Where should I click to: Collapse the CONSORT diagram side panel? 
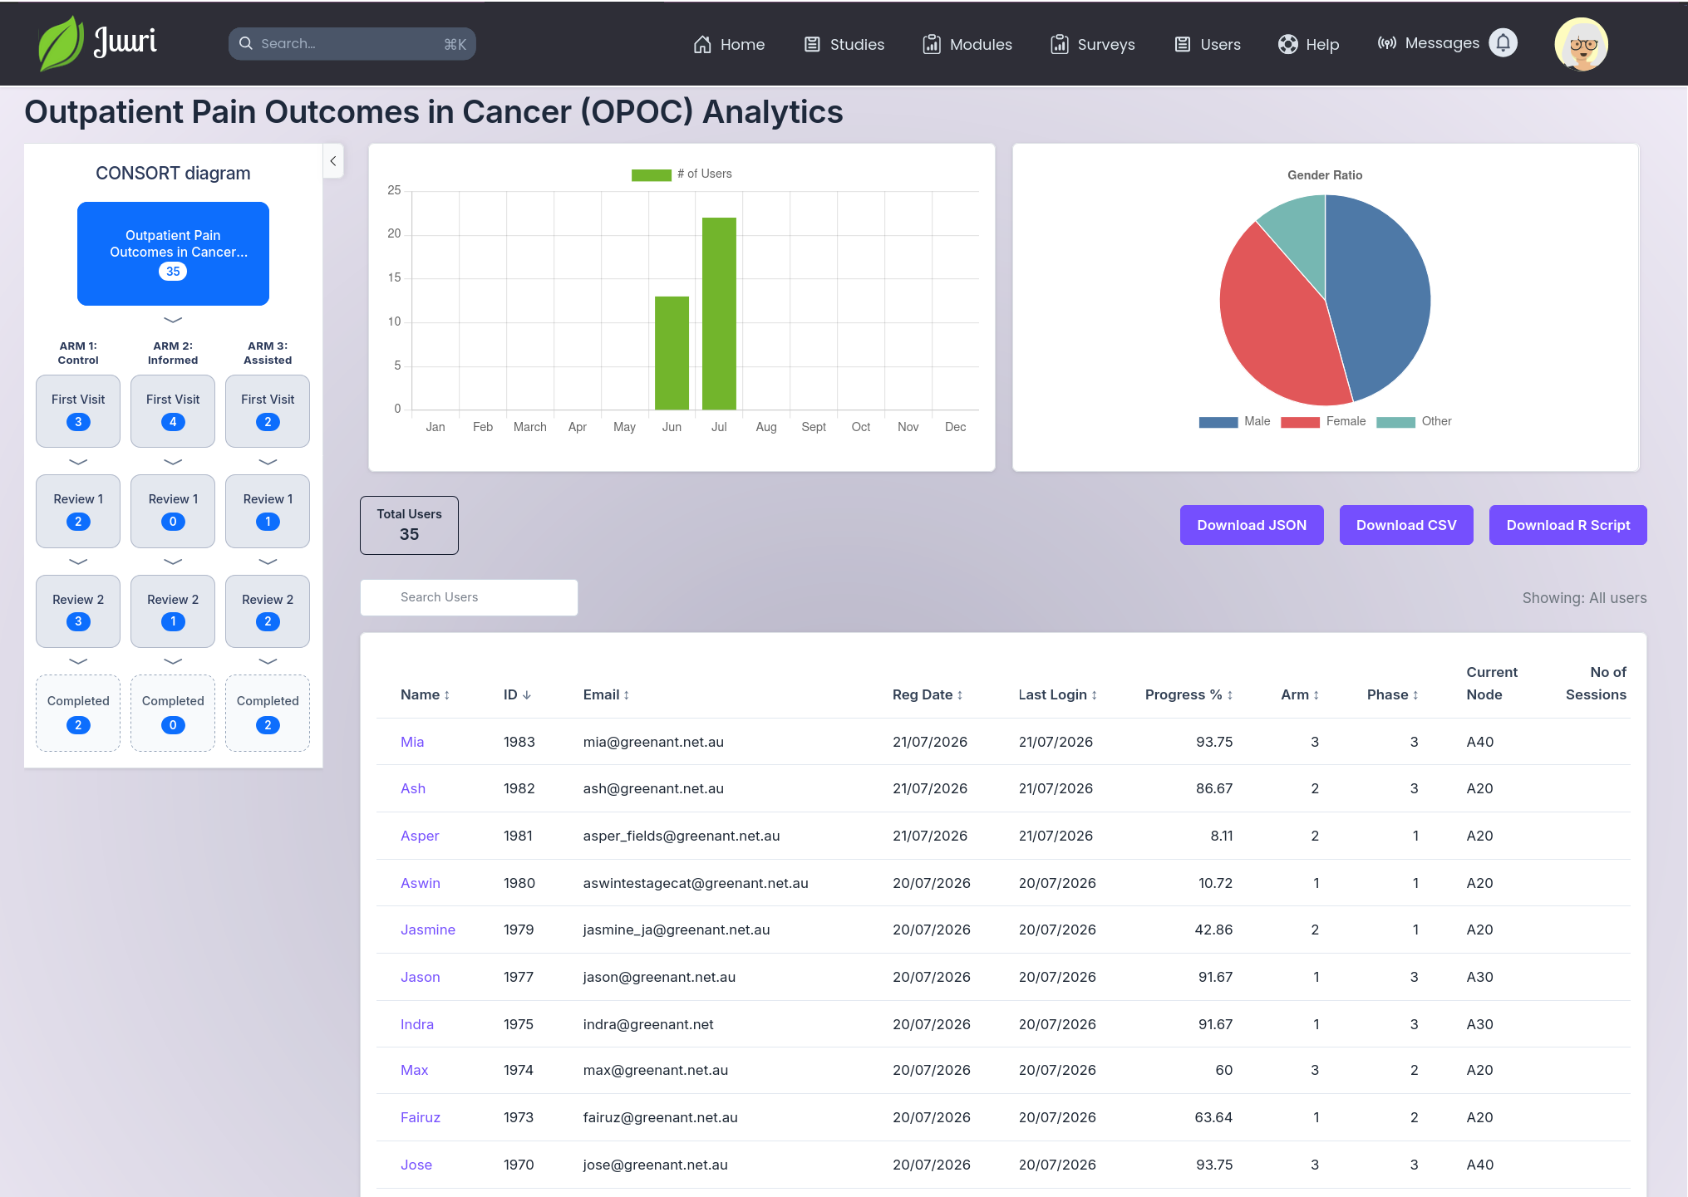tap(333, 161)
